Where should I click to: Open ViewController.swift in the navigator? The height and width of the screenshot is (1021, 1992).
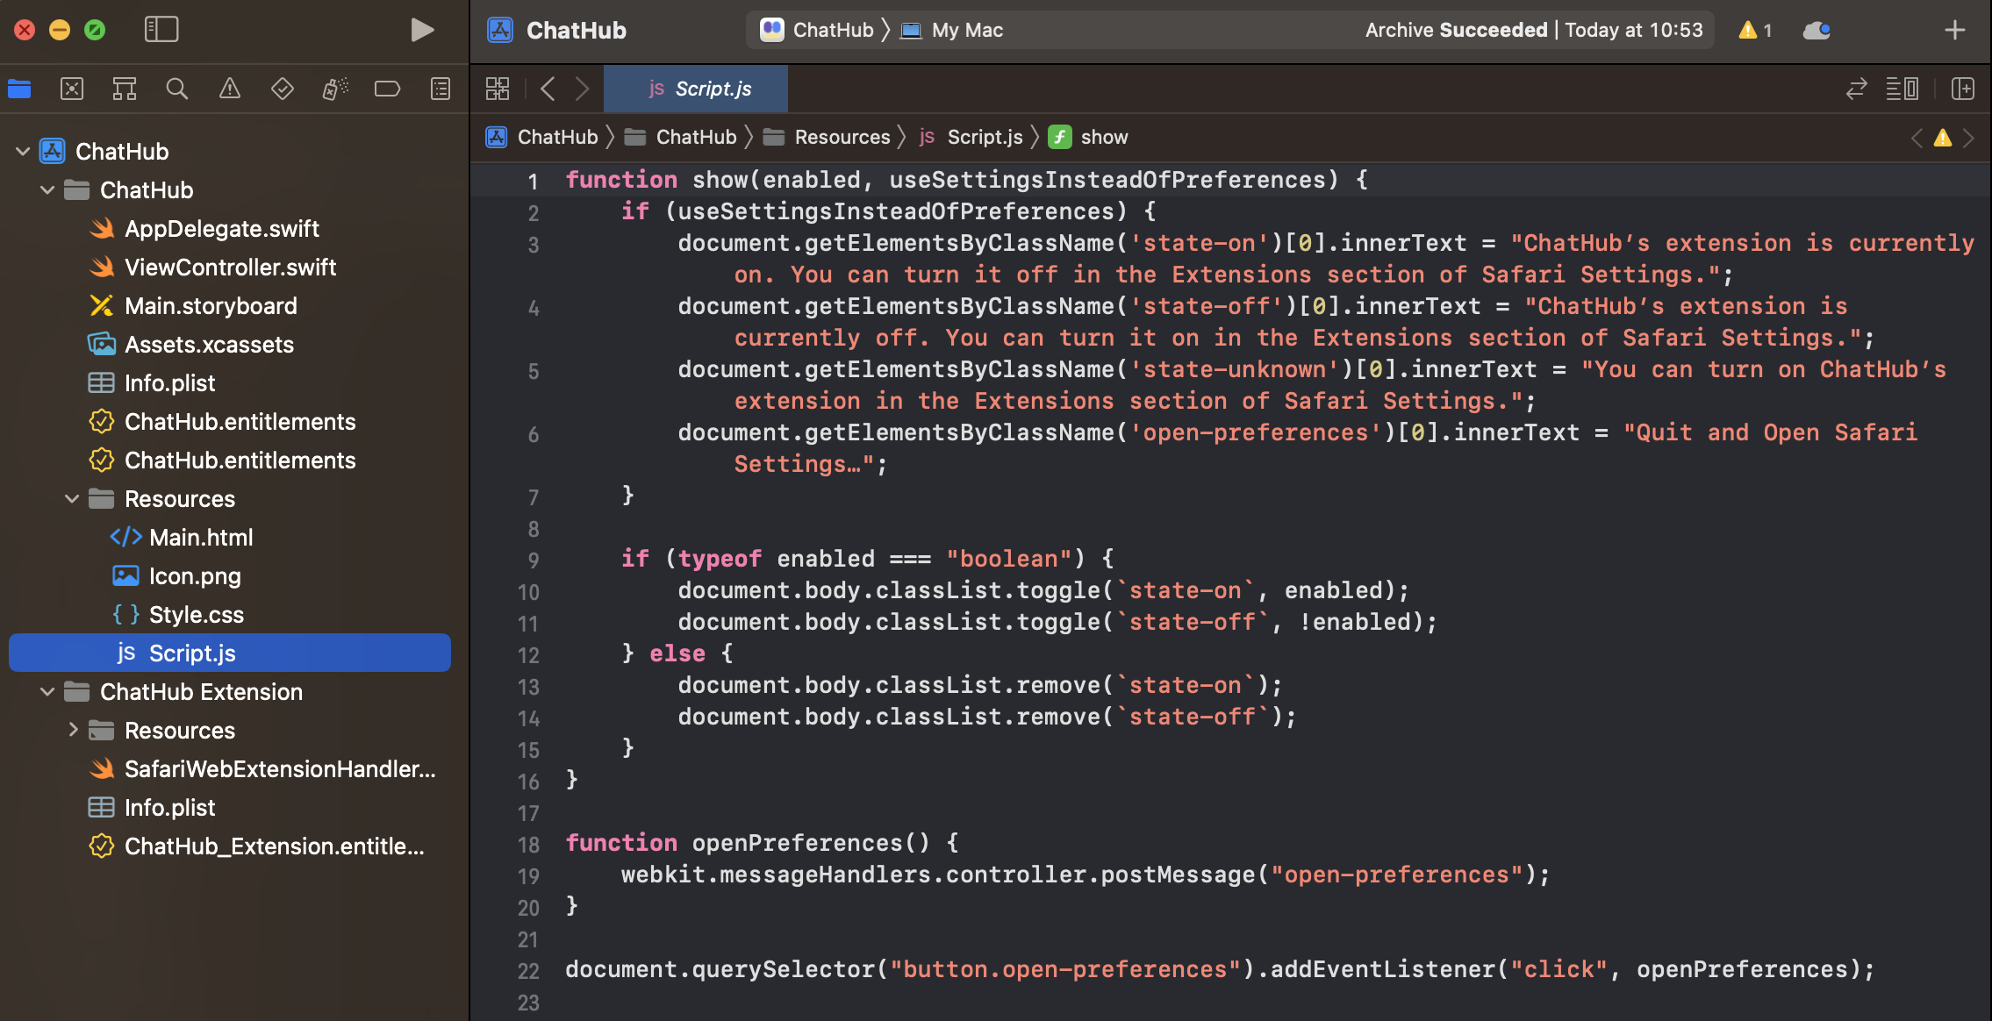point(230,268)
